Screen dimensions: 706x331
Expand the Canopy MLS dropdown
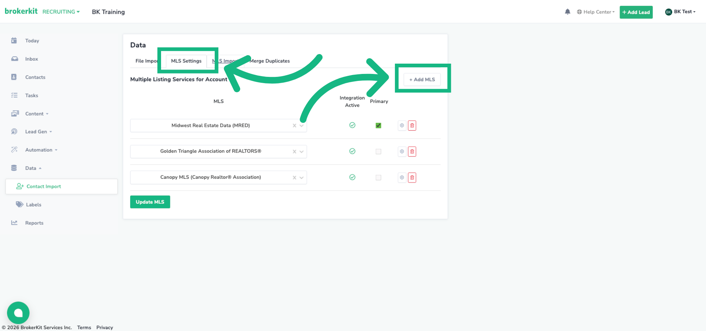(x=302, y=178)
